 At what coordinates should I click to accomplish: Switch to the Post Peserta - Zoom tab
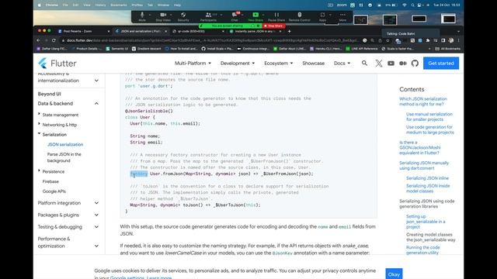(x=84, y=31)
